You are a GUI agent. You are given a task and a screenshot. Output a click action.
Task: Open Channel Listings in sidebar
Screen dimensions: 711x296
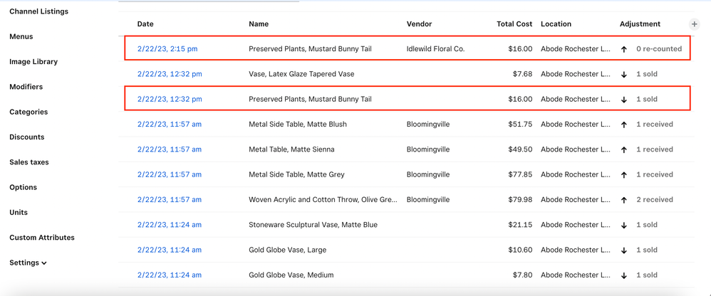click(x=38, y=12)
